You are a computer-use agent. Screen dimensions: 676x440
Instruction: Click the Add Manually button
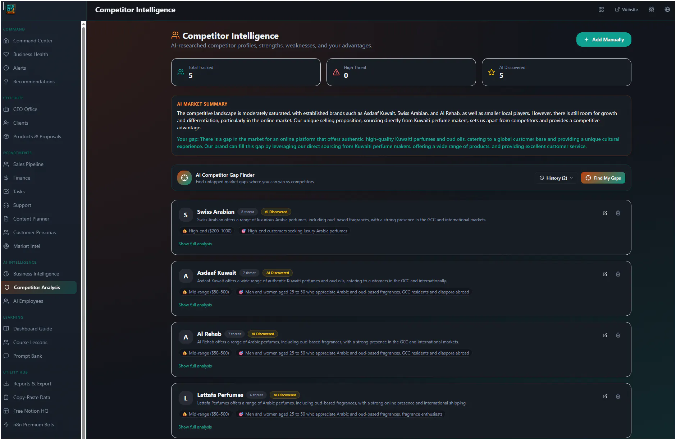(604, 40)
